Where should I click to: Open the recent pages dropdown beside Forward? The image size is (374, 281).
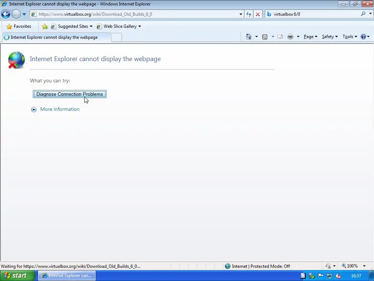click(24, 14)
